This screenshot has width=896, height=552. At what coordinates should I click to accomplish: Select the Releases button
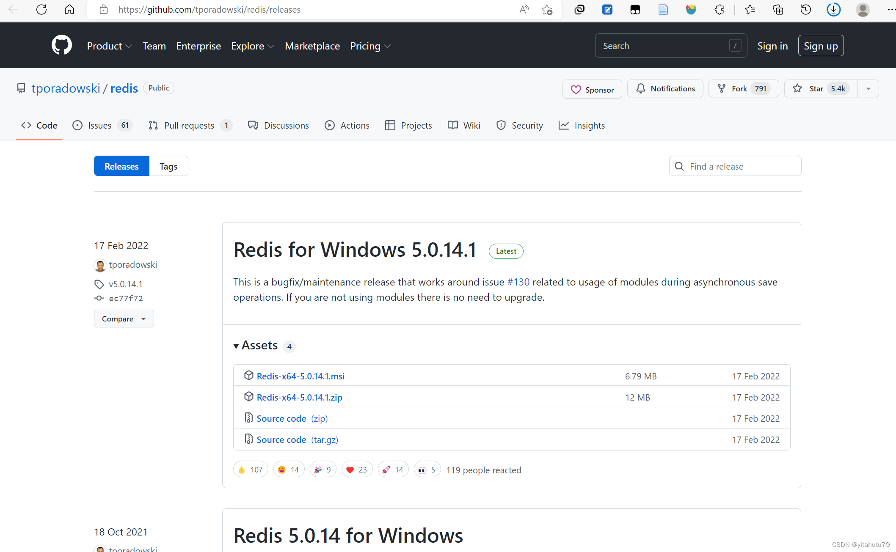coord(121,166)
